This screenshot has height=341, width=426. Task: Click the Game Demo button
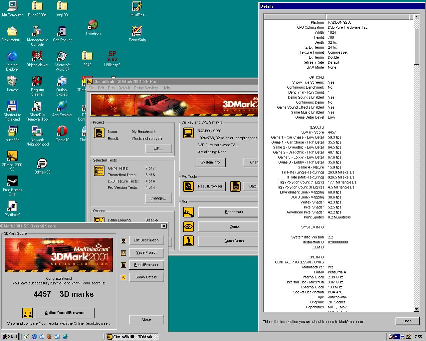point(228,241)
